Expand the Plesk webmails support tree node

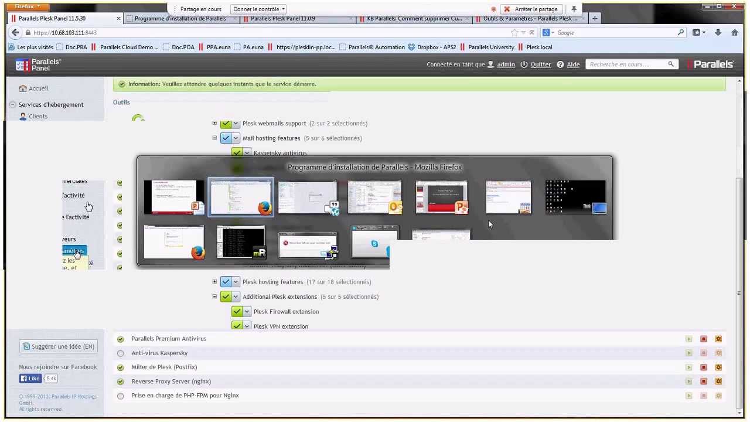pyautogui.click(x=214, y=124)
